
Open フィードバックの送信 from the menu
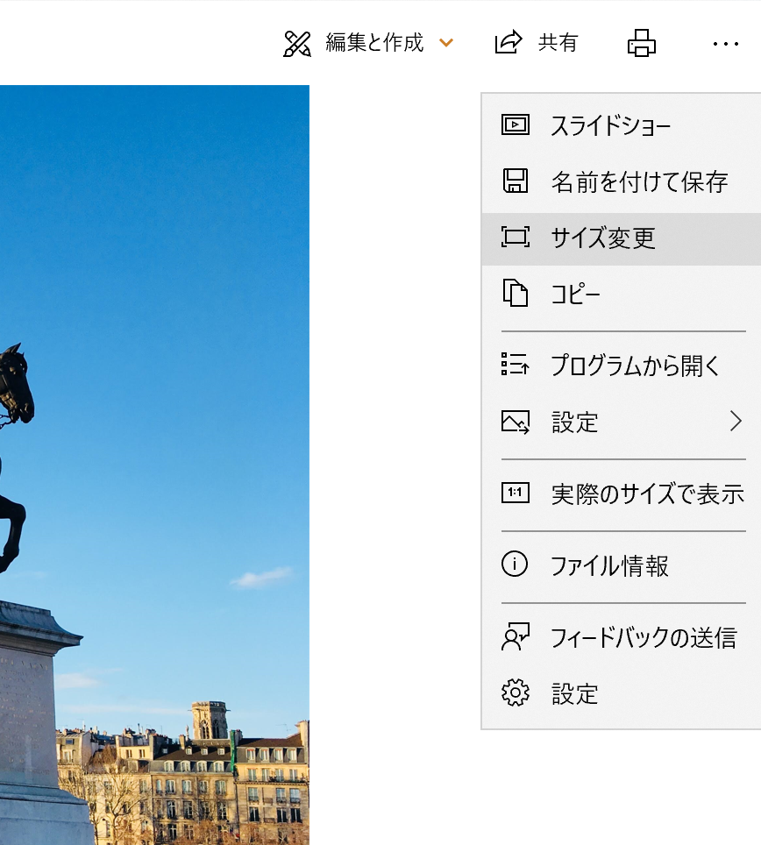pyautogui.click(x=644, y=637)
